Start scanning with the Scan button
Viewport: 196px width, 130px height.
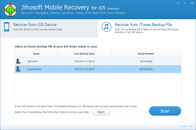(165, 111)
